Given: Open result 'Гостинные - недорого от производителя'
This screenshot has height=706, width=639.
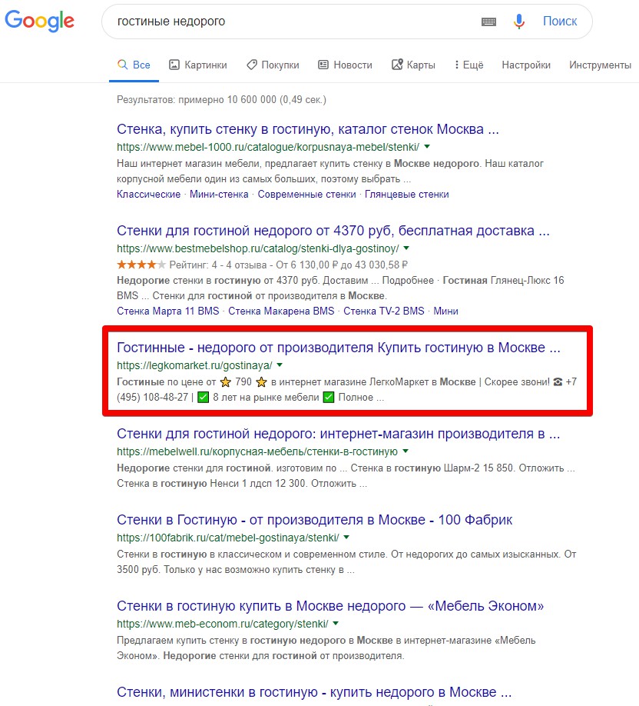Looking at the screenshot, I should (338, 348).
